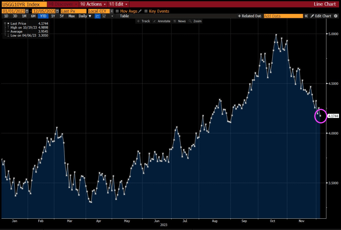The width and height of the screenshot is (341, 230).
Task: Open start date calendar picker icon
Action: pyautogui.click(x=27, y=11)
